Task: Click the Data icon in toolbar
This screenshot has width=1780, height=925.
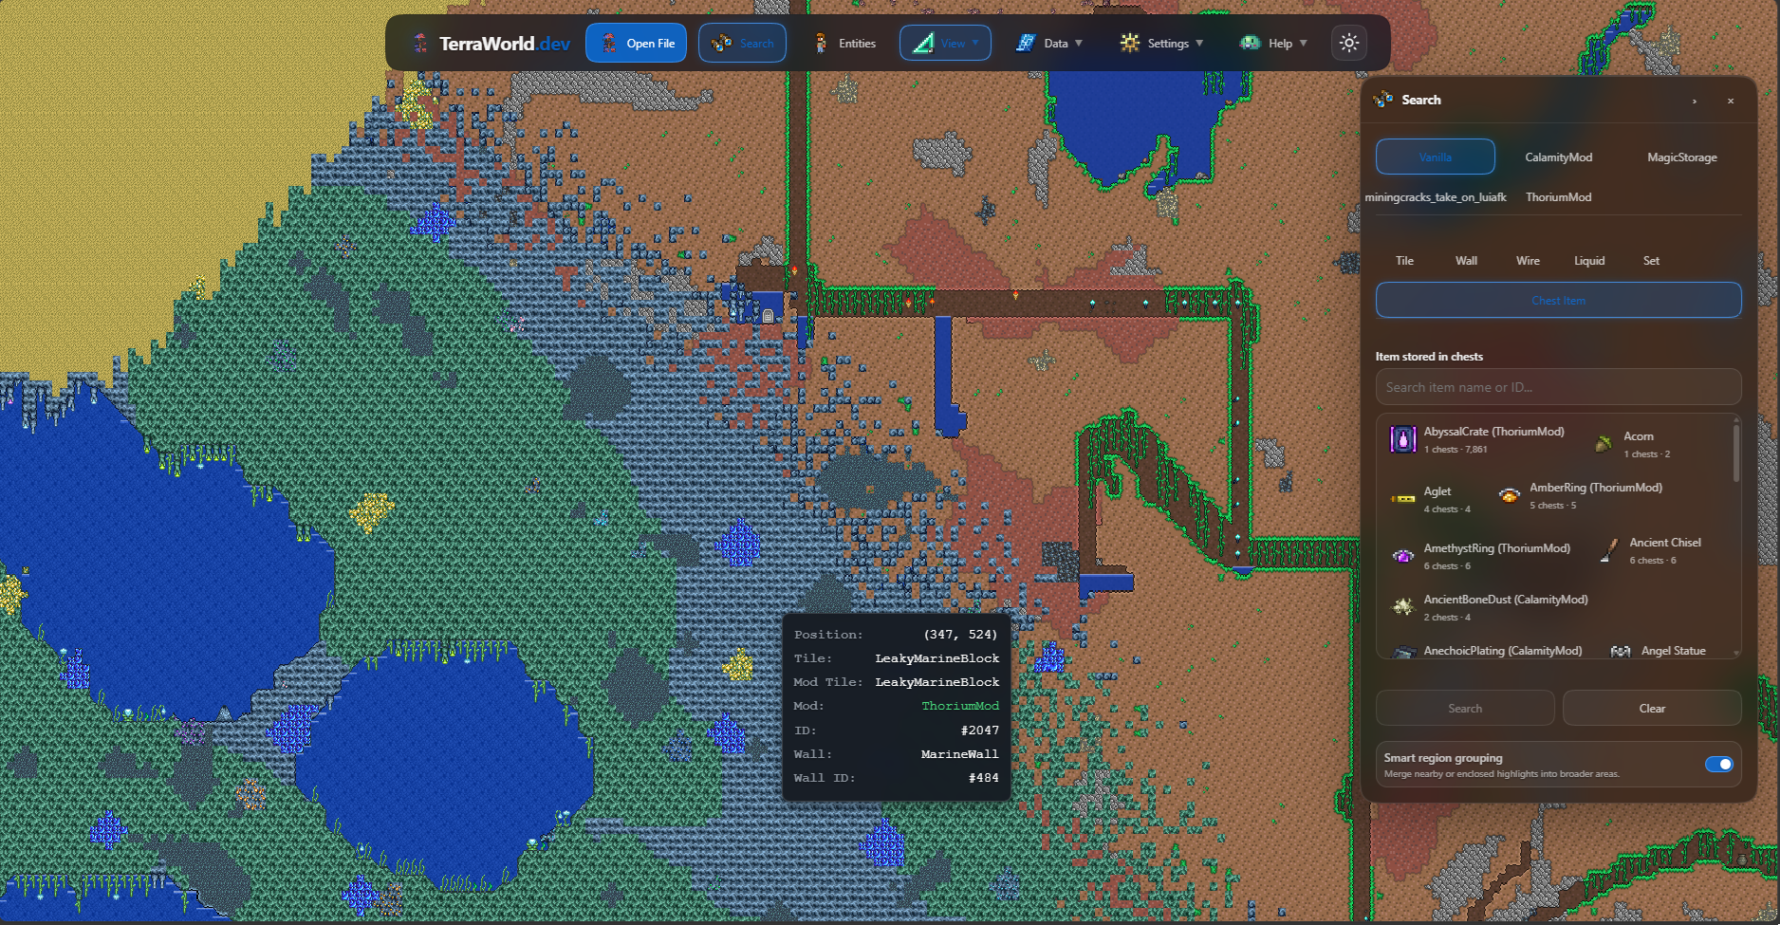Action: [1025, 43]
